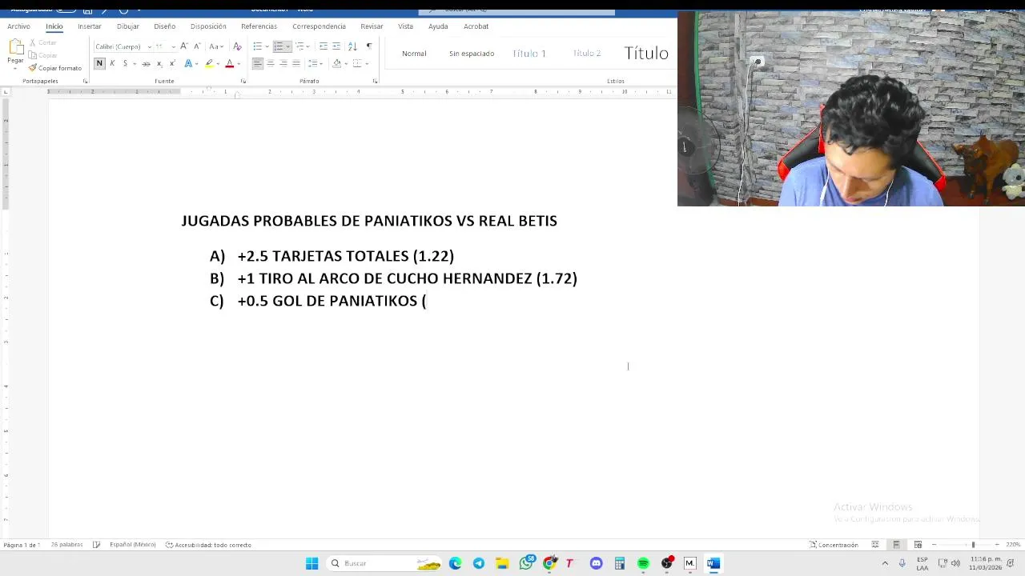Increase paragraph indent

pos(336,46)
